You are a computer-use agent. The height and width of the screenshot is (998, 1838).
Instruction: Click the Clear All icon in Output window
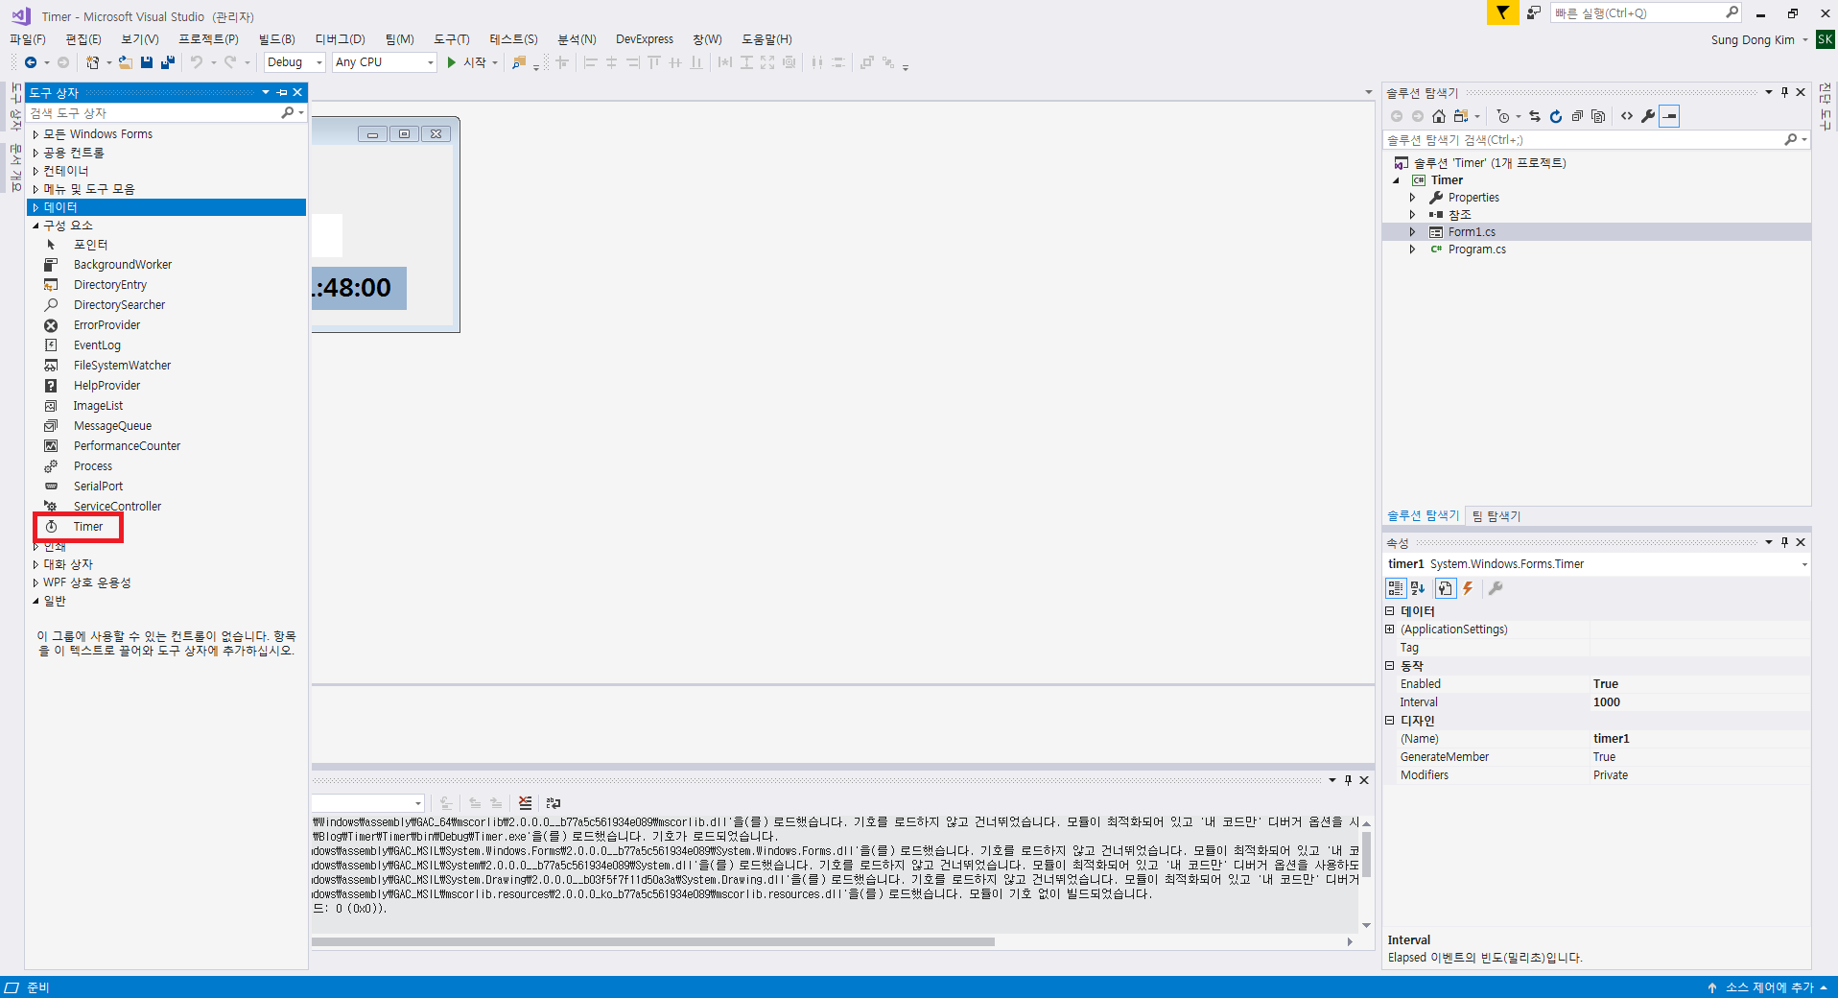click(x=525, y=803)
